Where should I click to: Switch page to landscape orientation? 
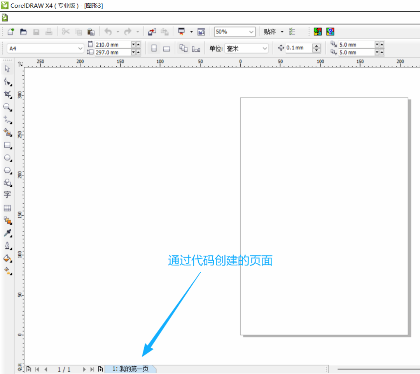[x=166, y=49]
